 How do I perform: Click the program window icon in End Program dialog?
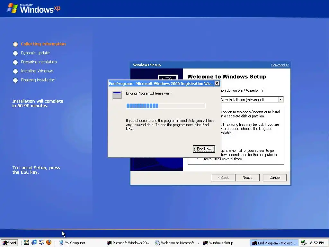point(117,95)
